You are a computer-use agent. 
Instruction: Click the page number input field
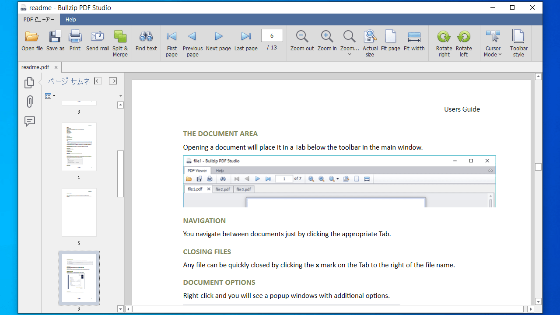272,36
